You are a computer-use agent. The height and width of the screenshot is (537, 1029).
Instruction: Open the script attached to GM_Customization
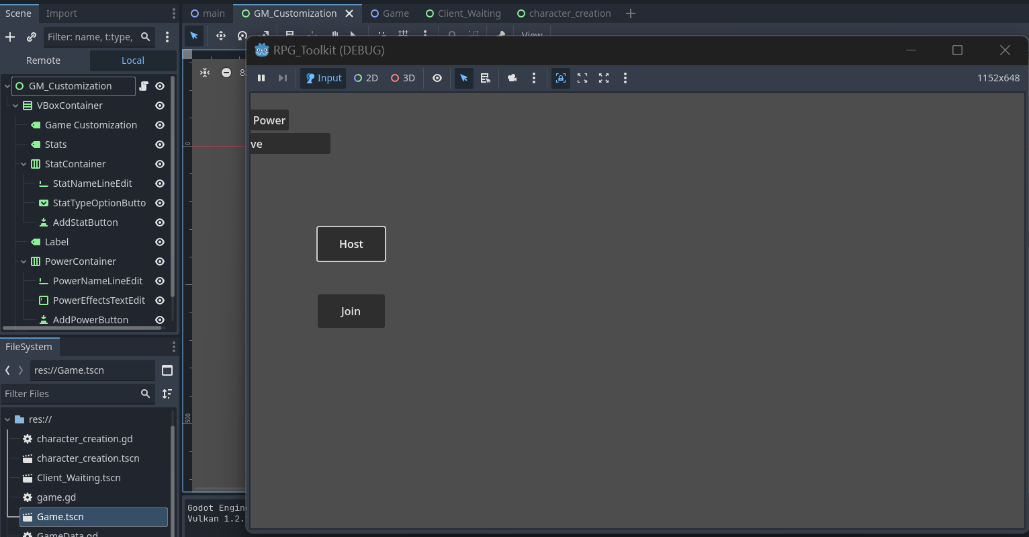144,86
